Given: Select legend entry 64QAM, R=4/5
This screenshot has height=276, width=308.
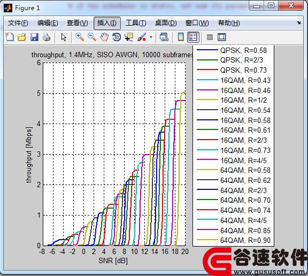Looking at the screenshot, I should pos(232,220).
